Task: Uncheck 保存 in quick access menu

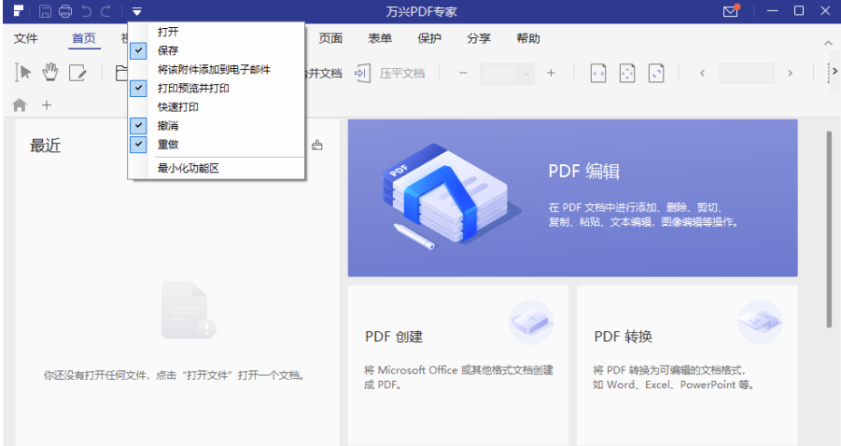Action: (139, 50)
